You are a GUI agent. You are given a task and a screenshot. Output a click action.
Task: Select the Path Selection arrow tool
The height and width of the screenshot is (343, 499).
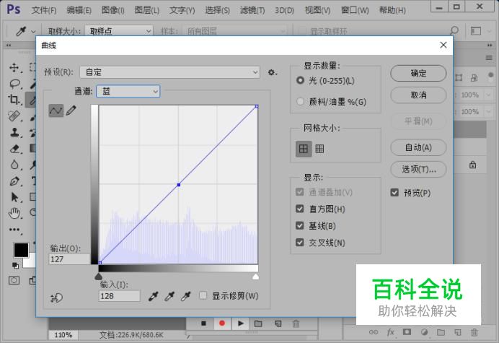point(14,197)
